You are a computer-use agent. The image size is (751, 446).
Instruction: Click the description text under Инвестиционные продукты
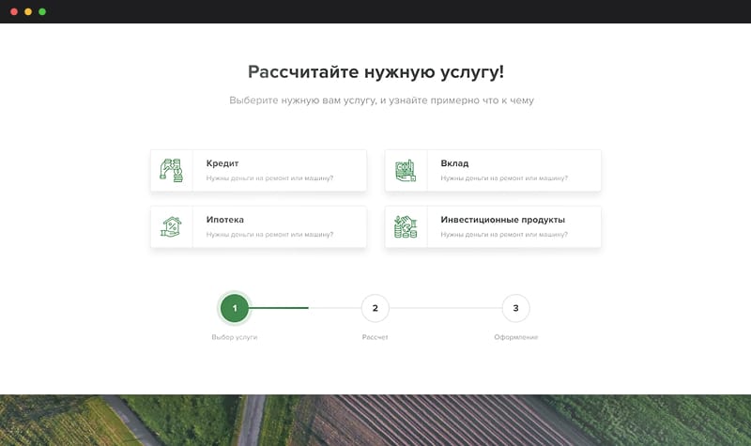pos(503,234)
